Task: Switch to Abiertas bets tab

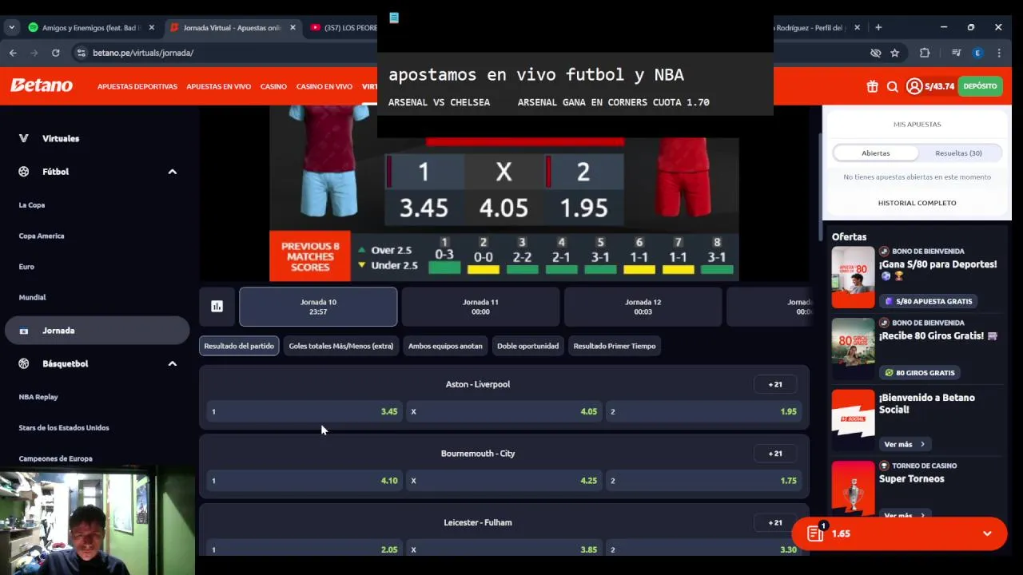Action: [875, 153]
